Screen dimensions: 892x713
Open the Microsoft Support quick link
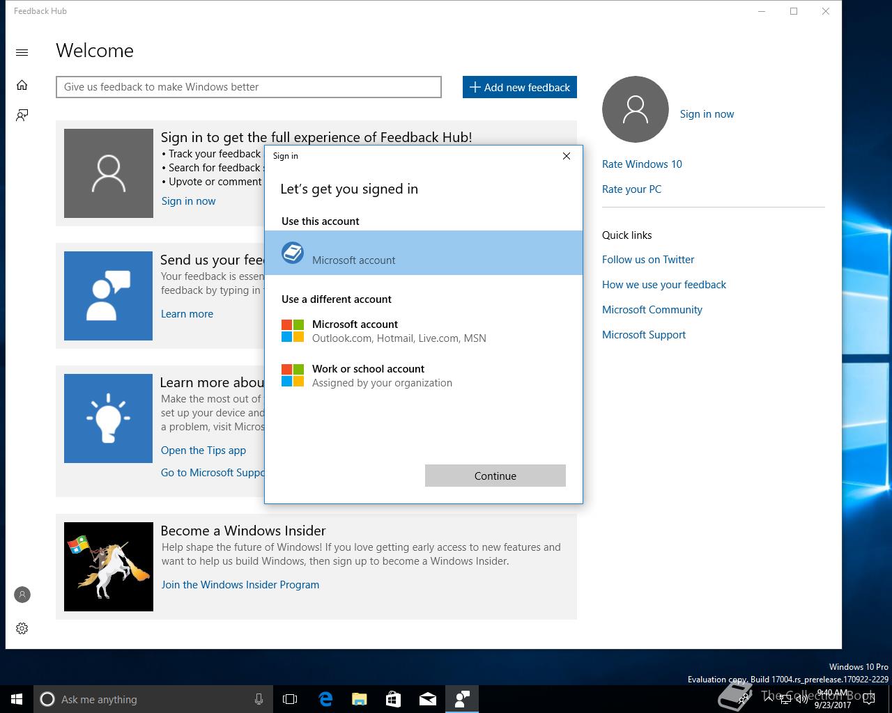coord(644,335)
